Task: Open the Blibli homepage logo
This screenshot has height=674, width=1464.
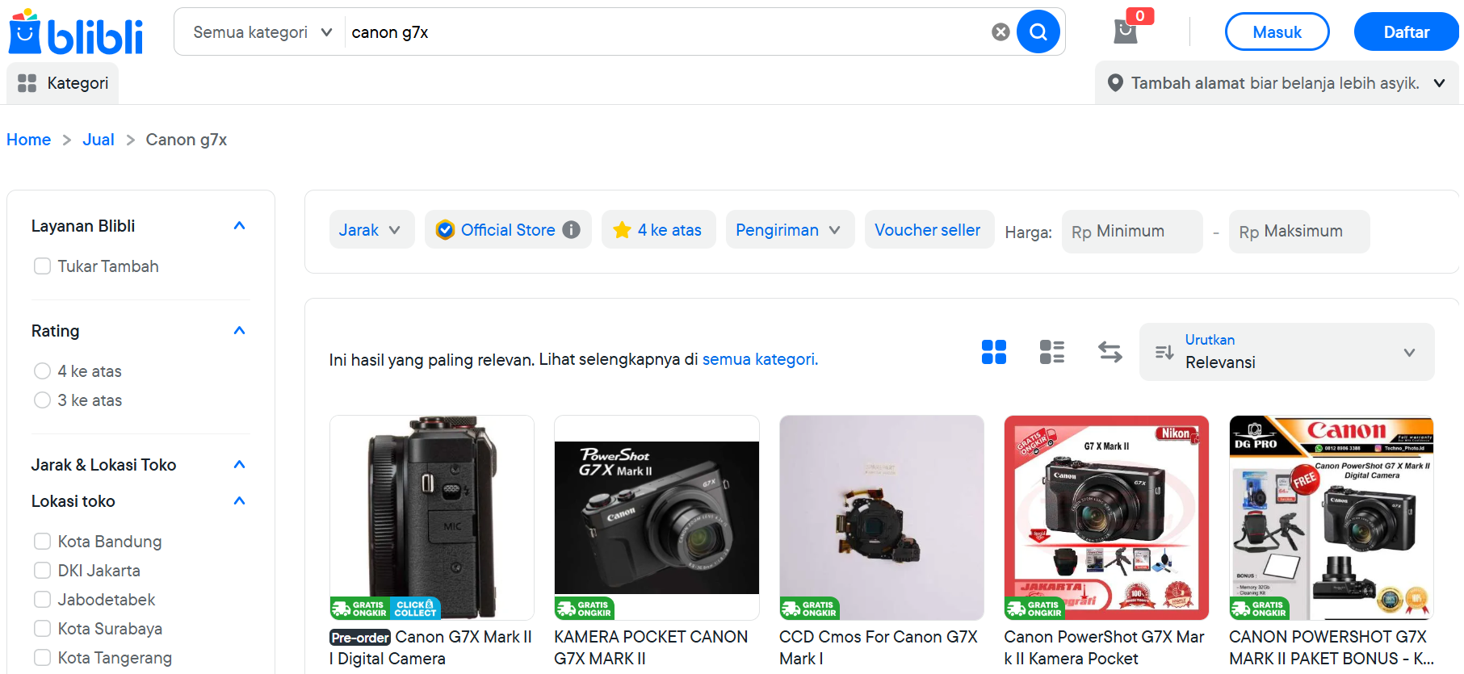Action: 76,32
